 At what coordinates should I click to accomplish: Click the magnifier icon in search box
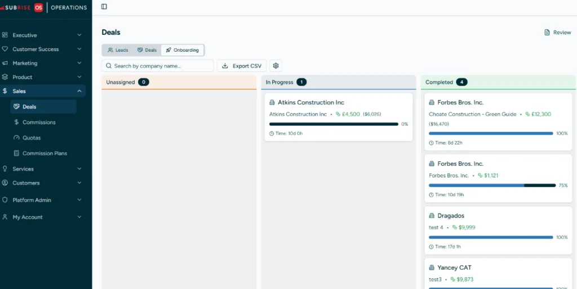108,66
